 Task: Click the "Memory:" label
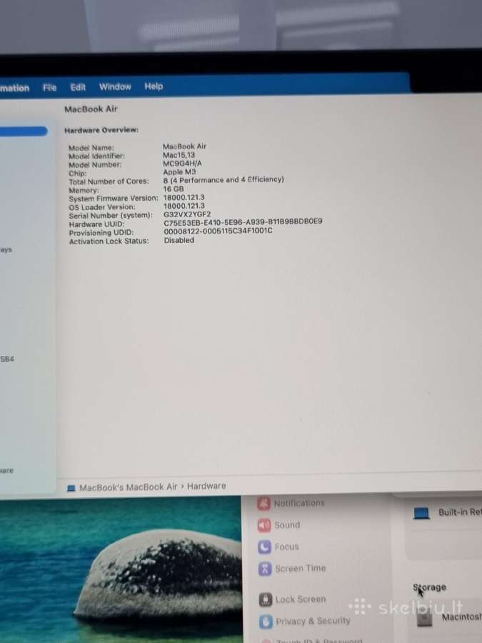pos(84,190)
